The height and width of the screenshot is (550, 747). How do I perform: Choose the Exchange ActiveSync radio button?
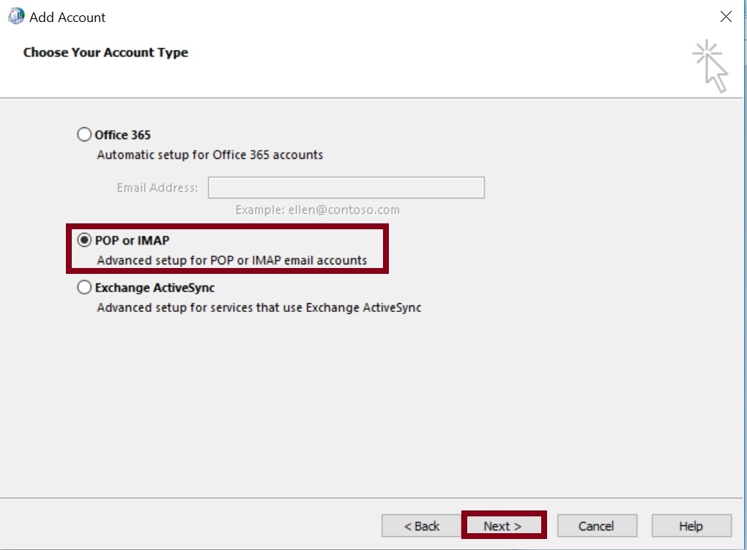(x=85, y=288)
